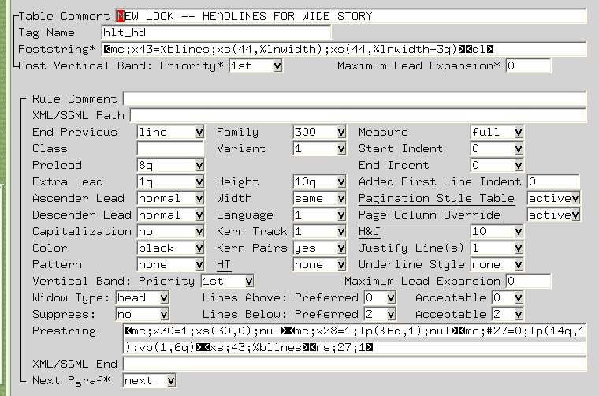Click the Rule Comment text field
599x396 pixels.
tap(354, 99)
